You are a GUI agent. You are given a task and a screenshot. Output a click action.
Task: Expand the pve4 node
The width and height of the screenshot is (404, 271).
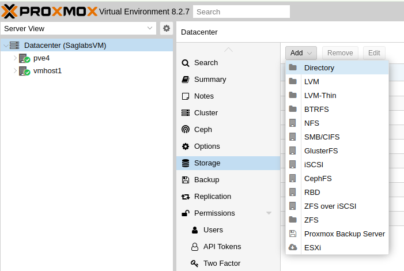coord(15,58)
